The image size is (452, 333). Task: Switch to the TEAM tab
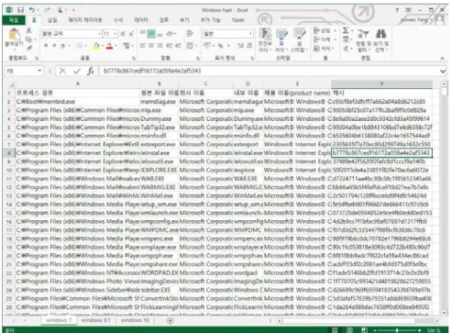pyautogui.click(x=237, y=20)
